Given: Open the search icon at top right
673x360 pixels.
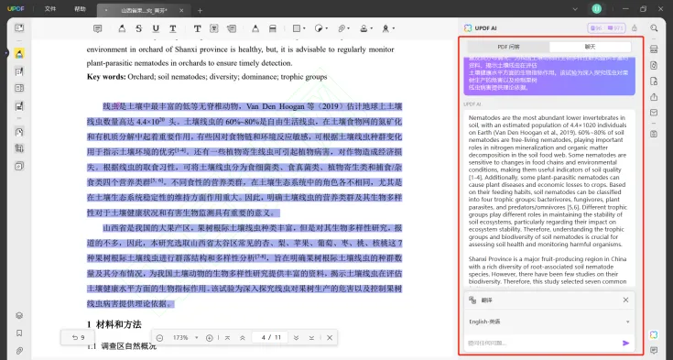Looking at the screenshot, I should coord(654,28).
